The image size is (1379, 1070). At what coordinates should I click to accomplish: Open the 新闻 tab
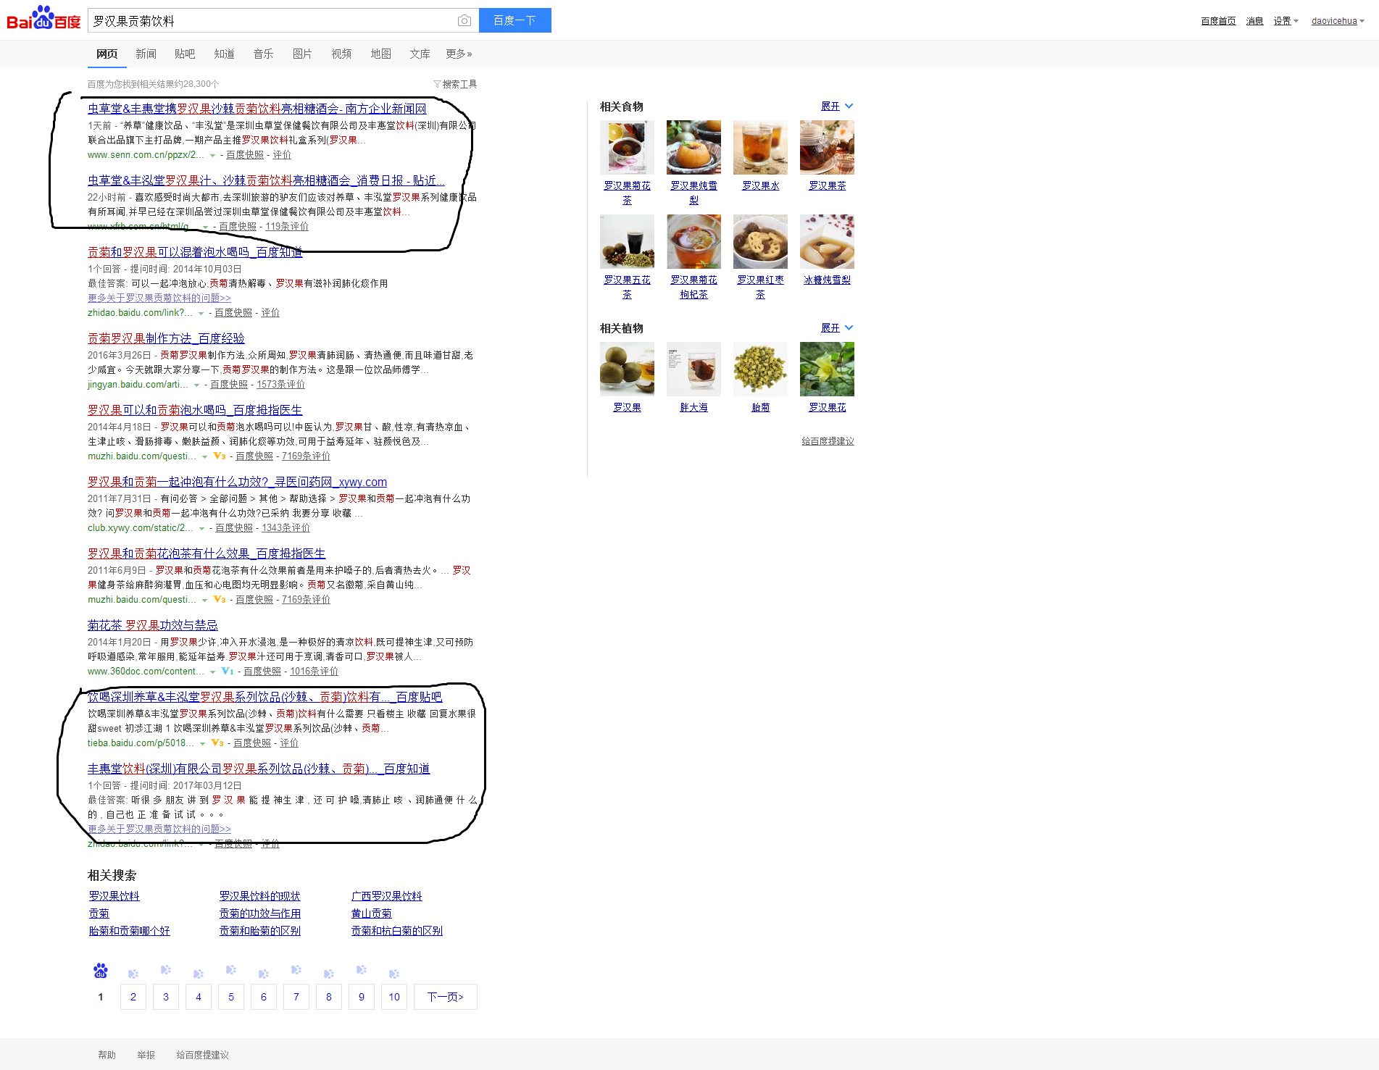[x=146, y=54]
